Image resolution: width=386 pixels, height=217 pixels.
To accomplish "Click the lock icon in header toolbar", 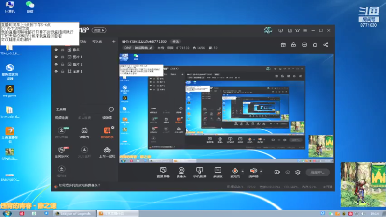I will point(293,45).
